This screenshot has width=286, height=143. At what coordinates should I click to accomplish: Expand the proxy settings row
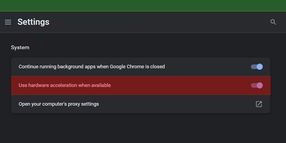(x=141, y=104)
